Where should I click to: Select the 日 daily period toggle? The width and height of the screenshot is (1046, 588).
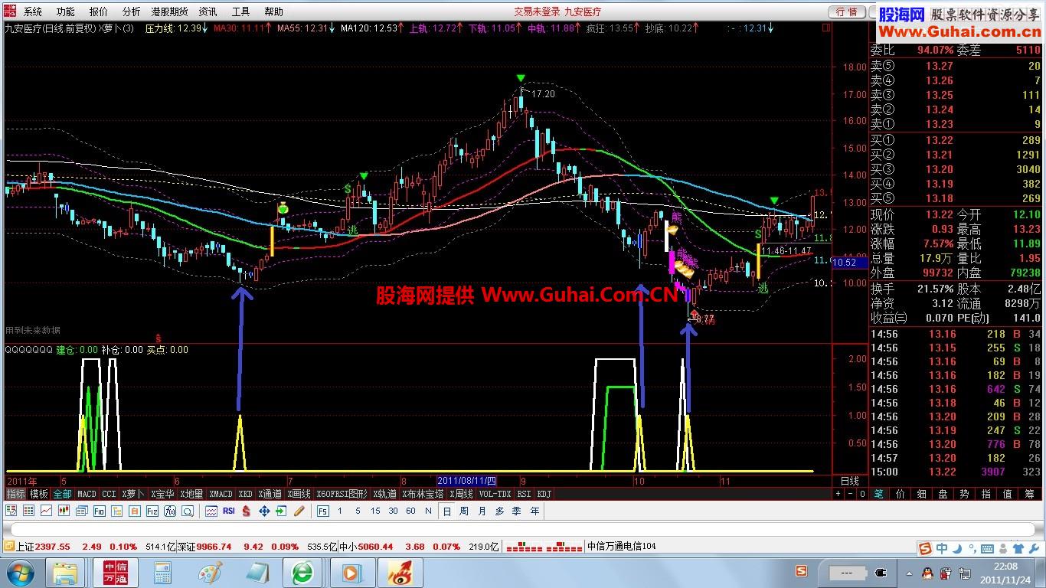click(447, 511)
